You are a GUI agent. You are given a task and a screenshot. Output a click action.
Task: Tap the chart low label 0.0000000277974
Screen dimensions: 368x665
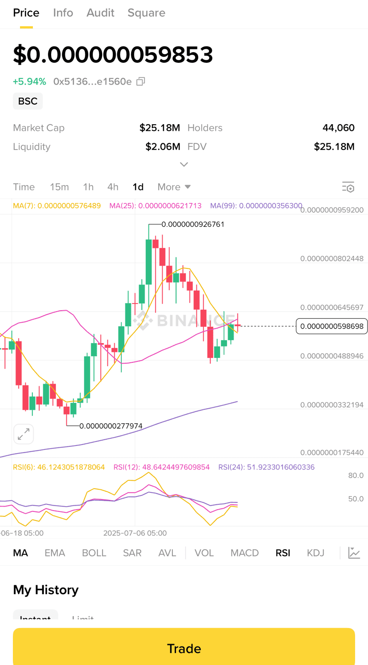click(x=111, y=426)
